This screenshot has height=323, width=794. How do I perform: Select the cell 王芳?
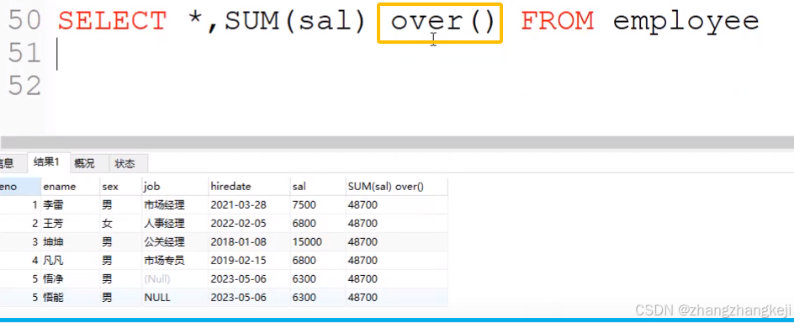click(71, 223)
